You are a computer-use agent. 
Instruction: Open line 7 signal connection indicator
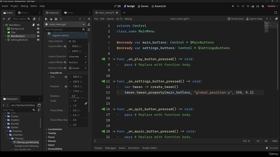pyautogui.click(x=103, y=59)
